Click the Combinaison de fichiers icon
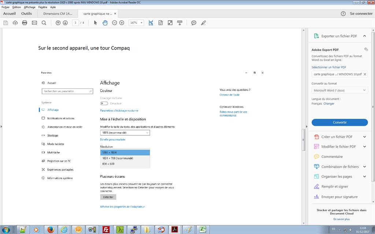 pos(316,166)
